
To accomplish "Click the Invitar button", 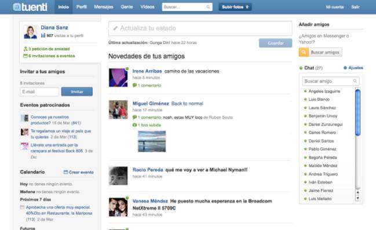I will [x=77, y=92].
